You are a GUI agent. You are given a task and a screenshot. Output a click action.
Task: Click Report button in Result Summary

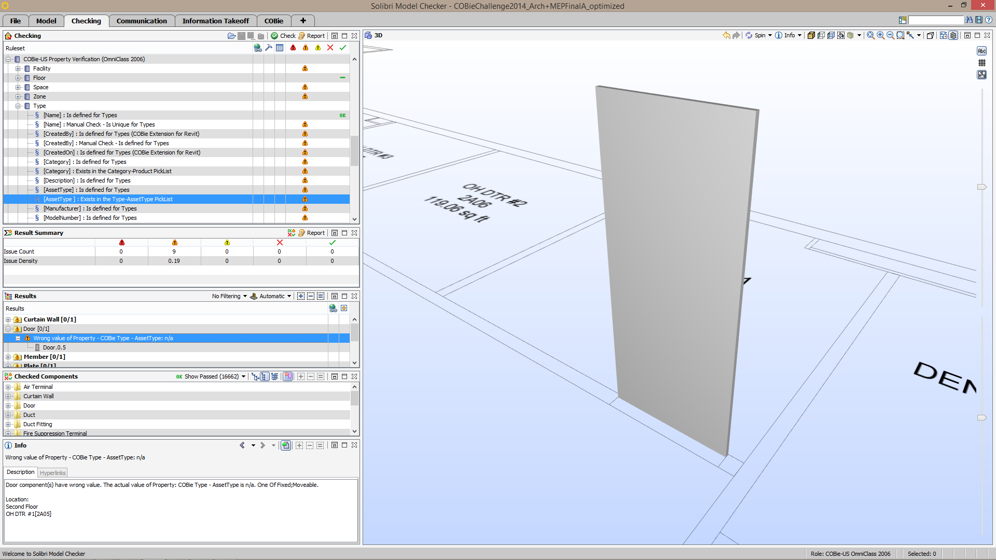click(312, 233)
